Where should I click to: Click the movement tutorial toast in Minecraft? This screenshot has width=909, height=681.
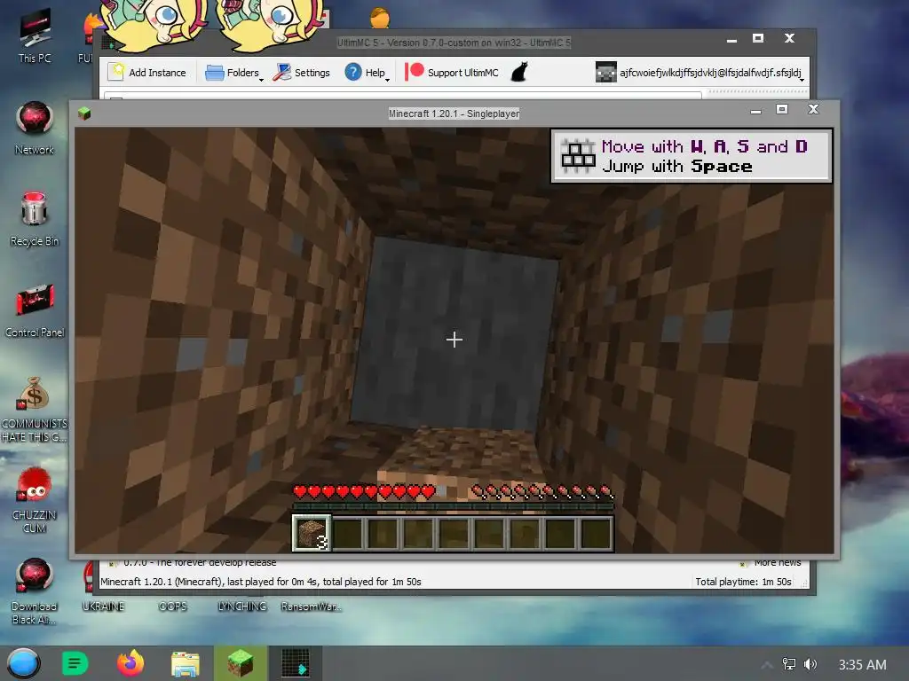pos(692,156)
